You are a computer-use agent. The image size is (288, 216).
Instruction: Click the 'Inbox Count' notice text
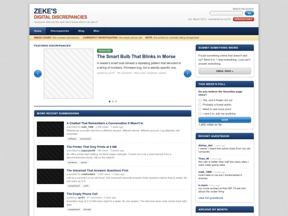(x=57, y=38)
